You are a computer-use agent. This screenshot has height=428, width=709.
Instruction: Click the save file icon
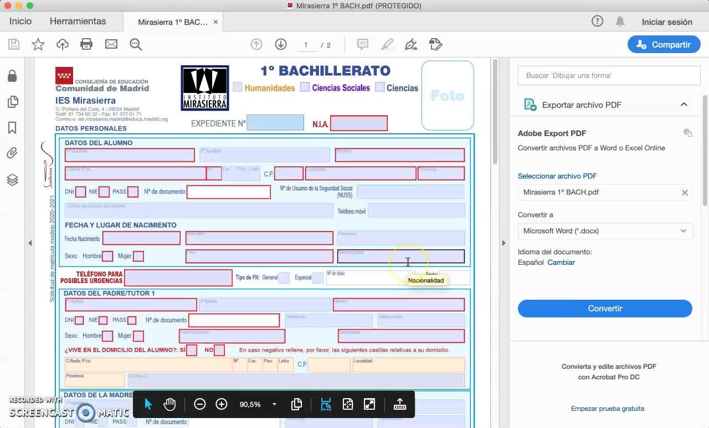click(x=14, y=45)
